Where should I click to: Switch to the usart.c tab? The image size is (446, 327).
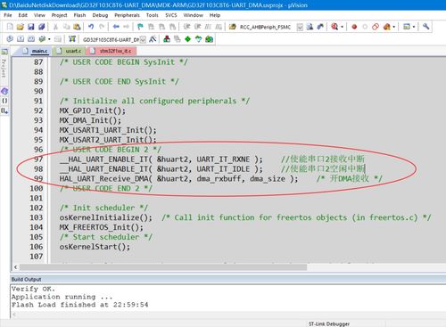(70, 51)
